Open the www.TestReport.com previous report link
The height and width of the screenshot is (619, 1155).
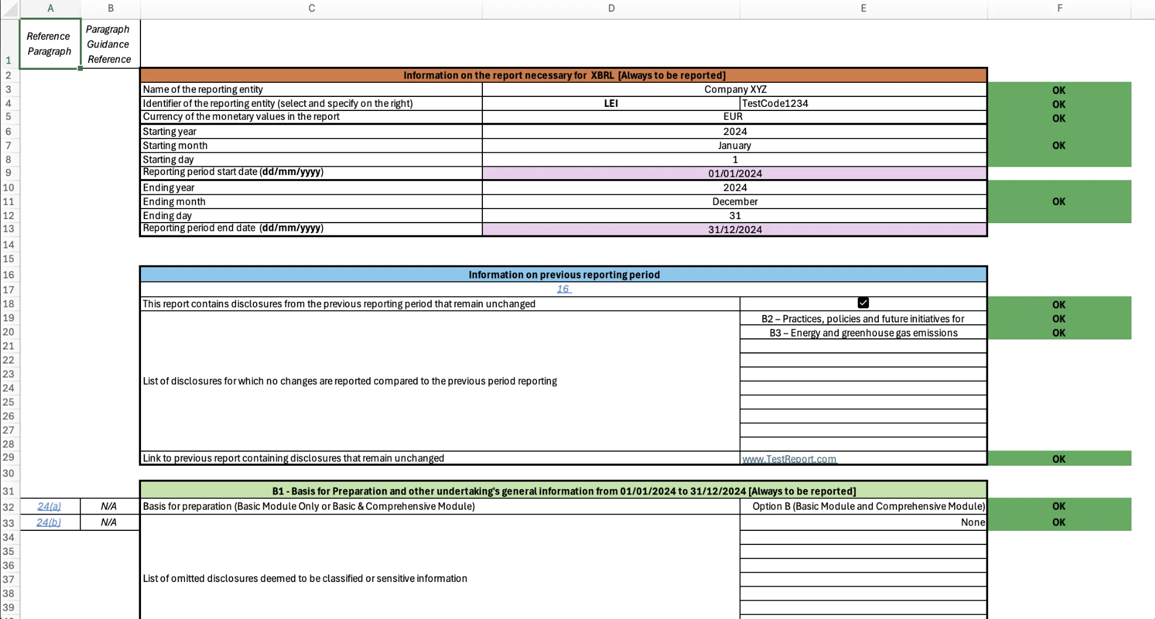790,459
